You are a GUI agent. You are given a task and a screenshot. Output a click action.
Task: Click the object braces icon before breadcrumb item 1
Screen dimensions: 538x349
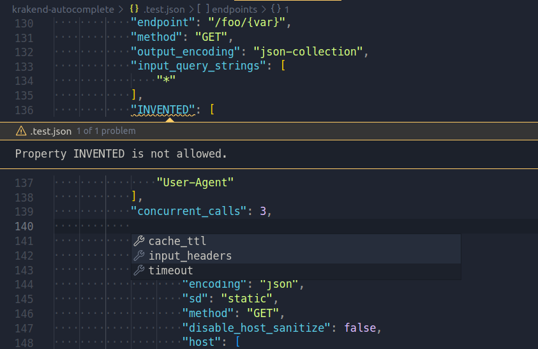pos(276,9)
